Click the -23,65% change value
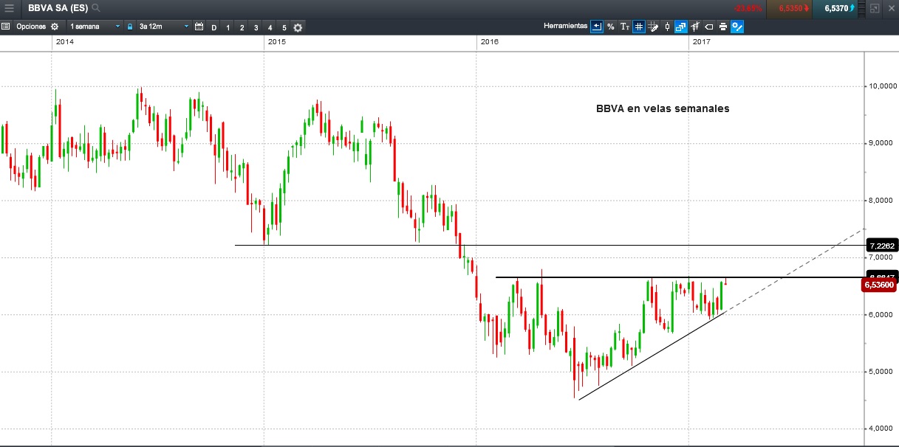899x447 pixels. coord(748,8)
